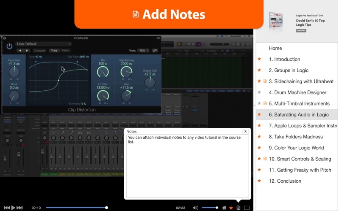The height and width of the screenshot is (211, 338).
Task: Toggle star for 12. Conclusion
Action: coord(259,181)
